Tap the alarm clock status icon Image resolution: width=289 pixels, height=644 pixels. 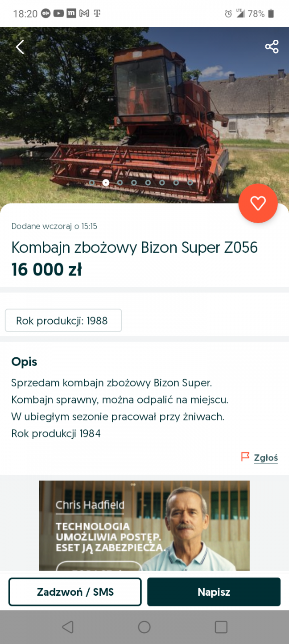tap(228, 13)
